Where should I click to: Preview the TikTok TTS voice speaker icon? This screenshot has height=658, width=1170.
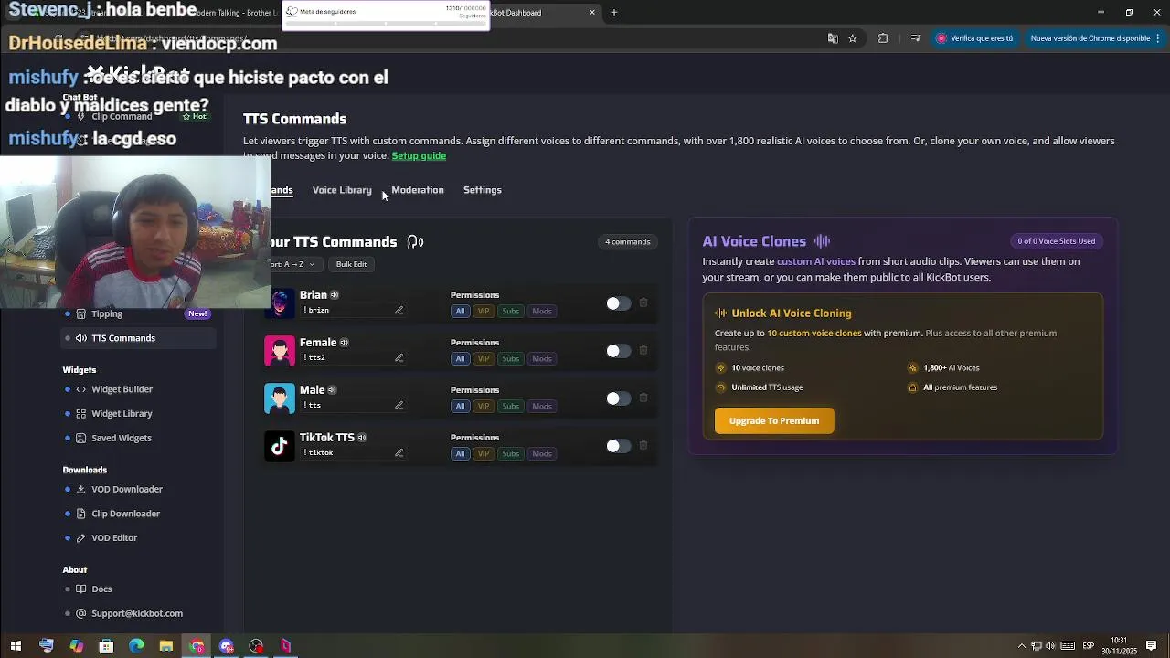click(x=362, y=438)
